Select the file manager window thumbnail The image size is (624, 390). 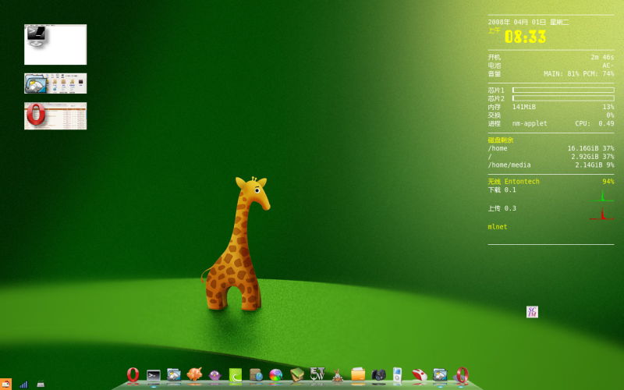pos(55,83)
